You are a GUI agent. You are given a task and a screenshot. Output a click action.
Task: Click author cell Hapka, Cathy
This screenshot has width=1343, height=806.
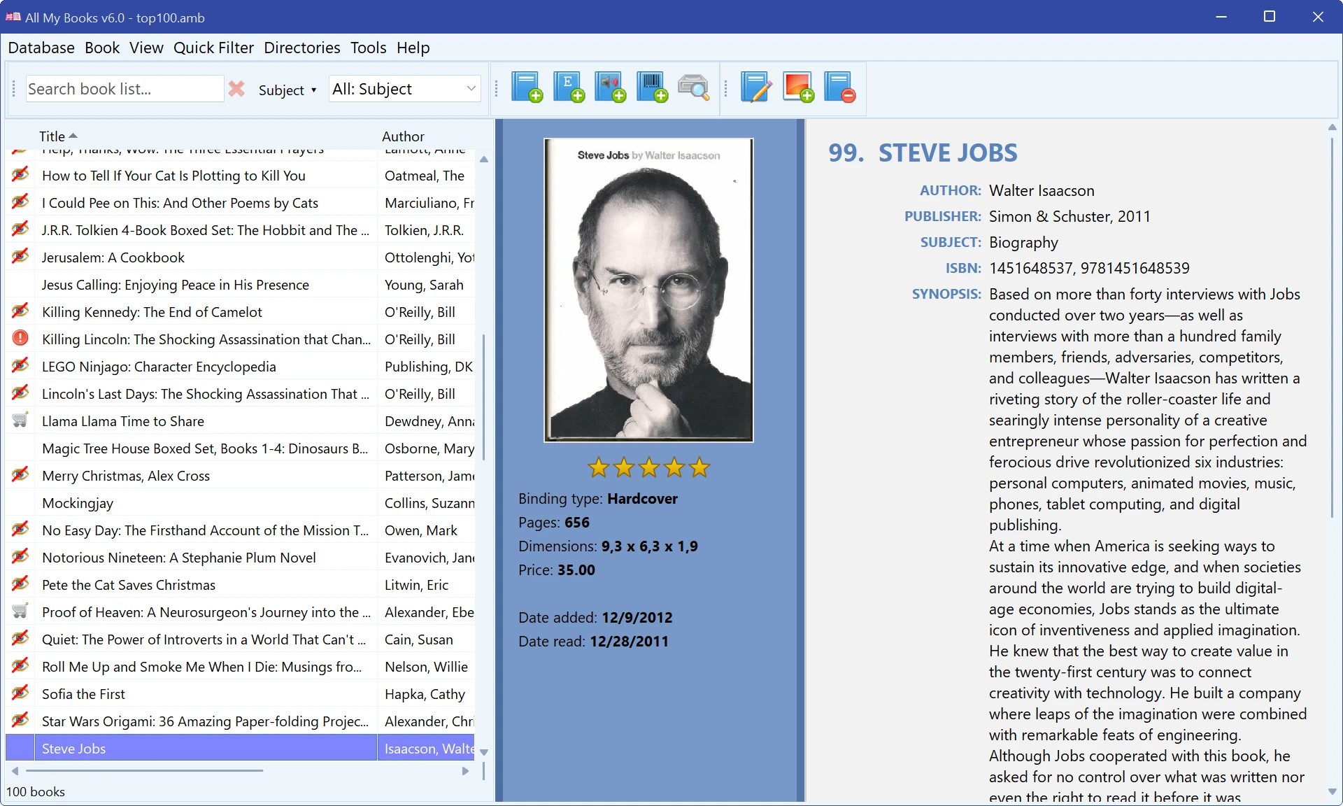pyautogui.click(x=425, y=694)
